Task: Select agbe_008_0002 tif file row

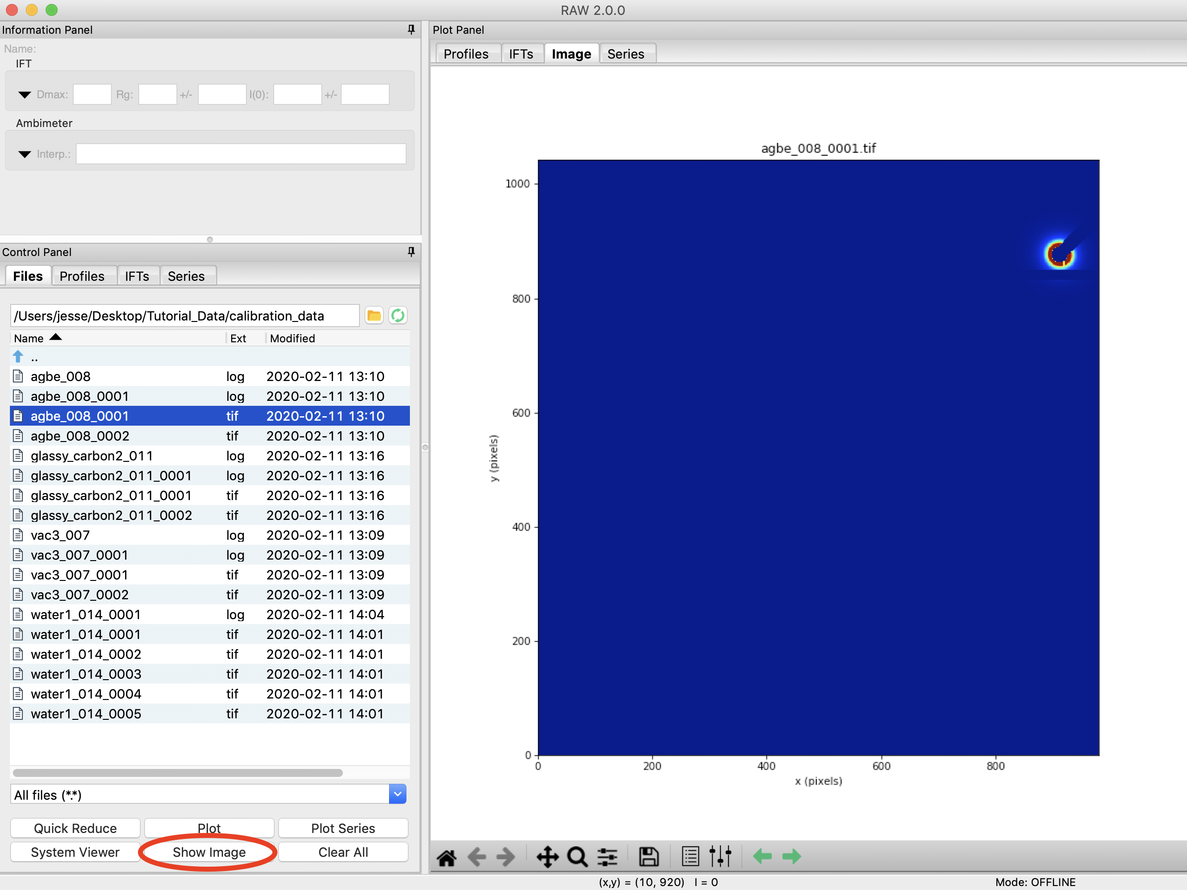Action: tap(210, 436)
